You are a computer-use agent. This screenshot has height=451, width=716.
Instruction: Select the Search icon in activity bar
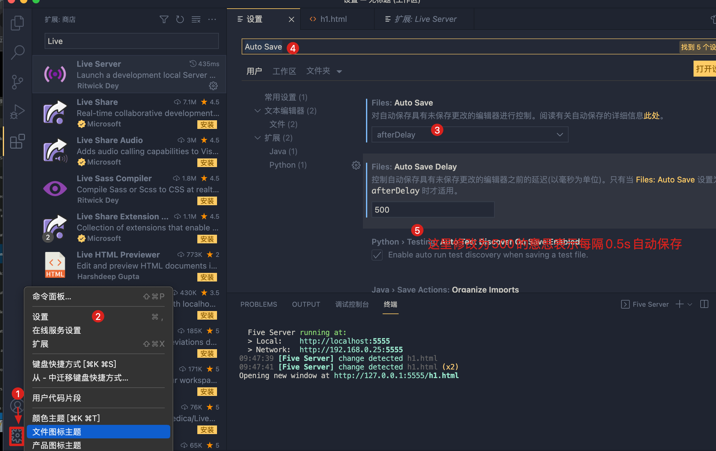(18, 52)
